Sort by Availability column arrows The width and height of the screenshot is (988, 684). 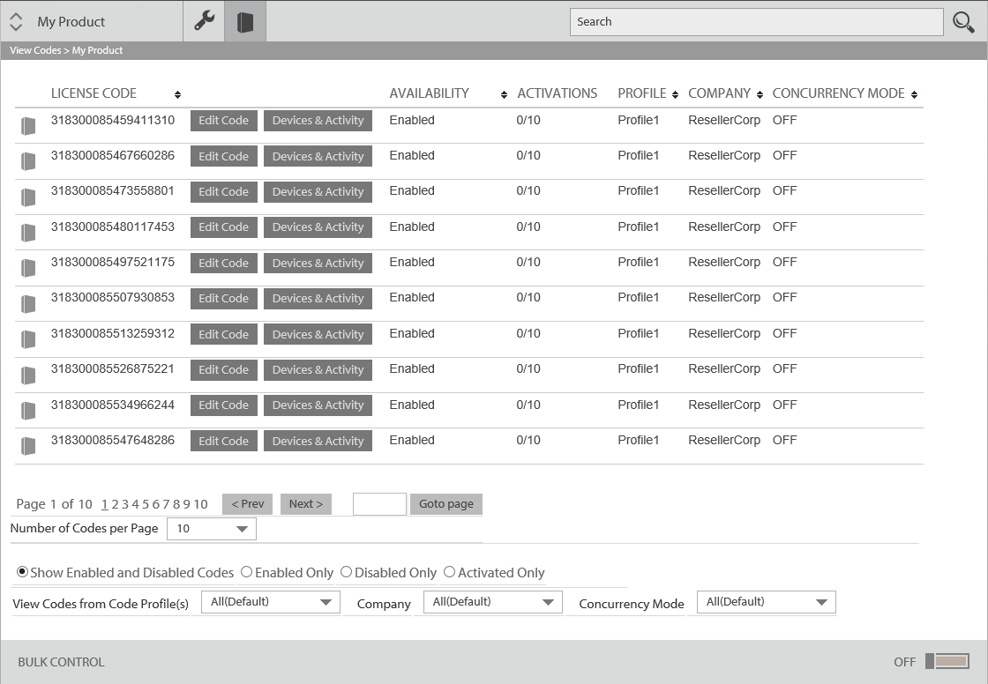click(x=504, y=94)
